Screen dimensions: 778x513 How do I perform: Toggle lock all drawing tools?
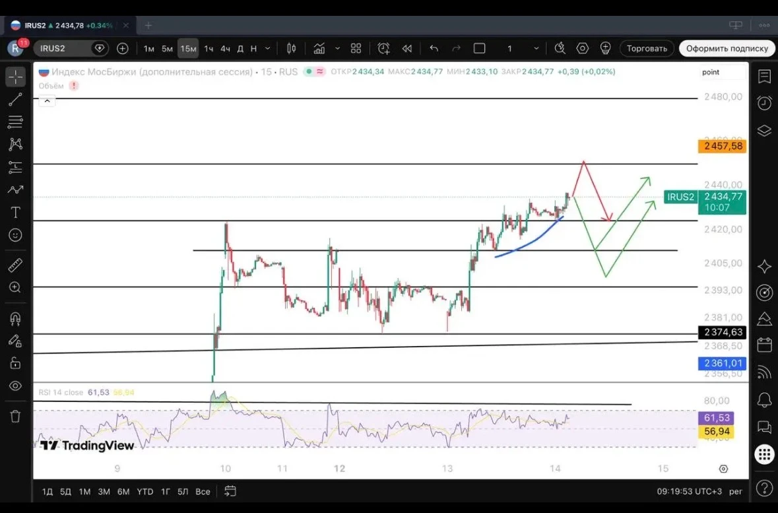15,363
